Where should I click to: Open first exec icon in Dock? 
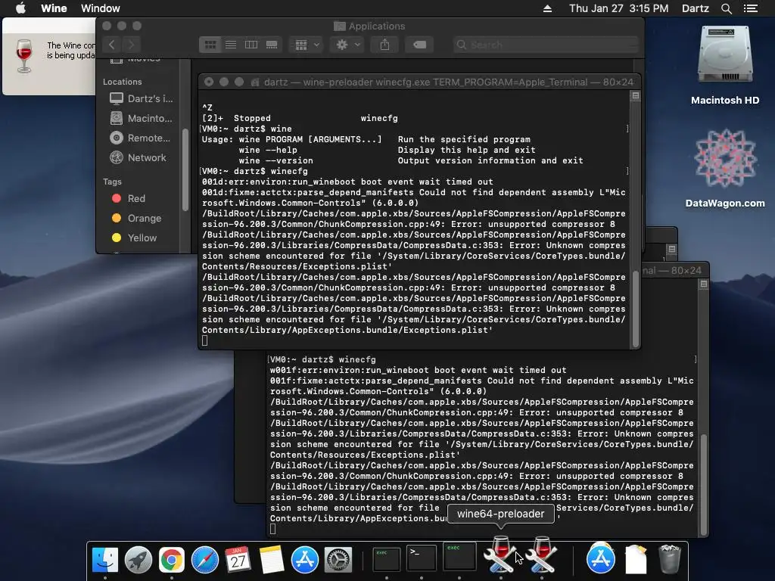pos(386,558)
